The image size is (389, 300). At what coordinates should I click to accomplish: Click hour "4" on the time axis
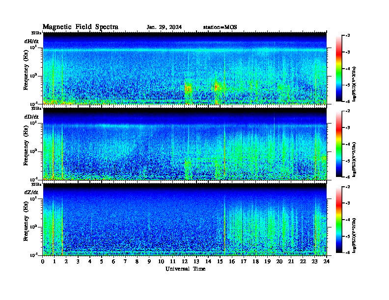pyautogui.click(x=90, y=261)
